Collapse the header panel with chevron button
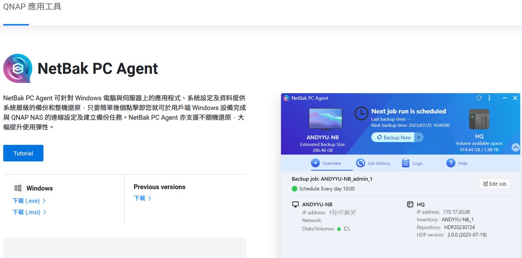The height and width of the screenshot is (258, 522). [x=515, y=147]
